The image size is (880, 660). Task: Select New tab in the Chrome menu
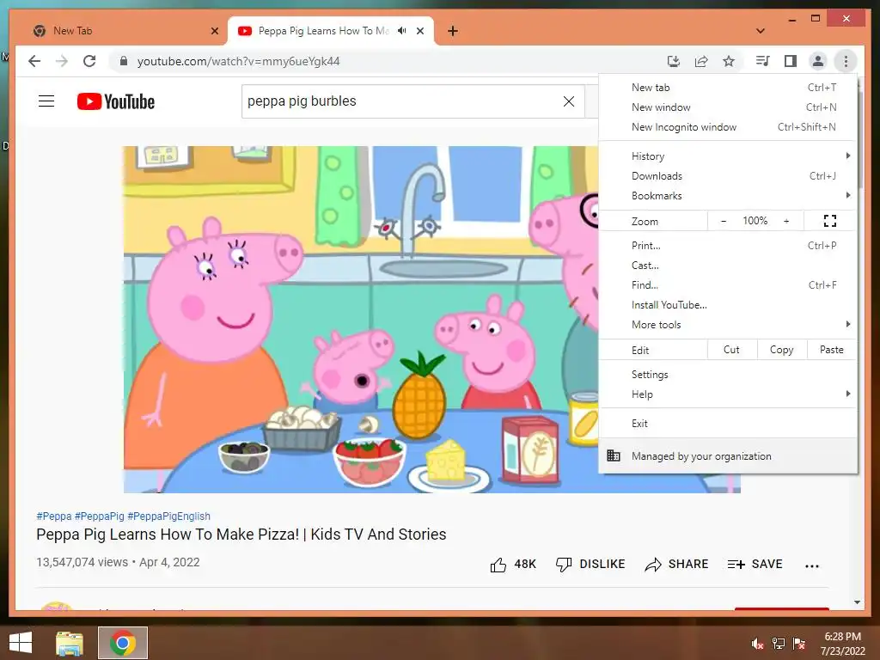point(728,88)
